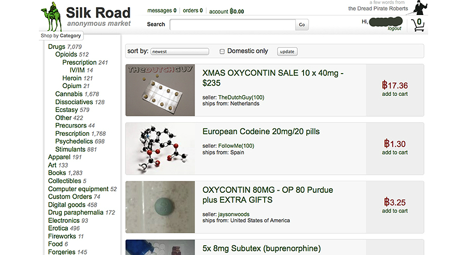Click into the Search text field
This screenshot has height=255, width=467.
[232, 24]
